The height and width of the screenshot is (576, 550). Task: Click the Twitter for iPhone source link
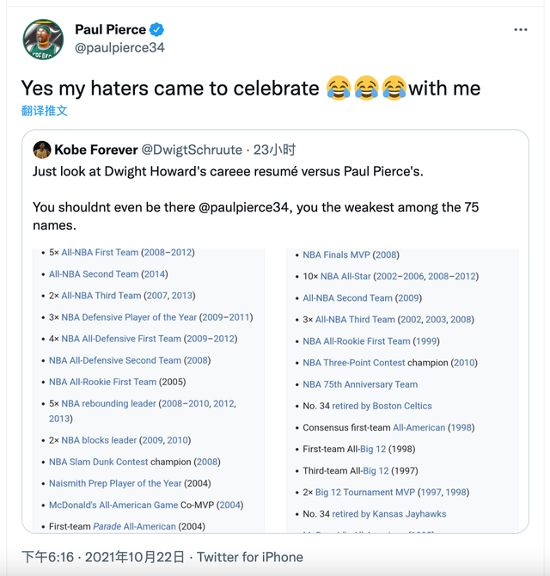(250, 557)
